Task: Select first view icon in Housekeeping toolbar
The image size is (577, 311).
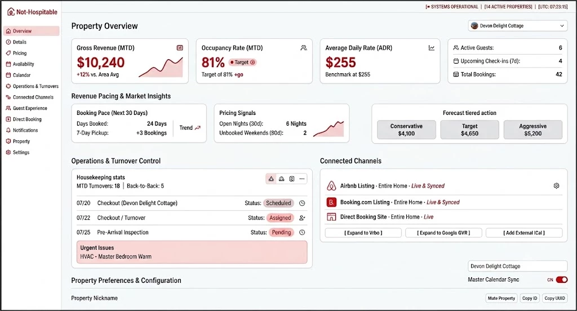Action: click(271, 179)
